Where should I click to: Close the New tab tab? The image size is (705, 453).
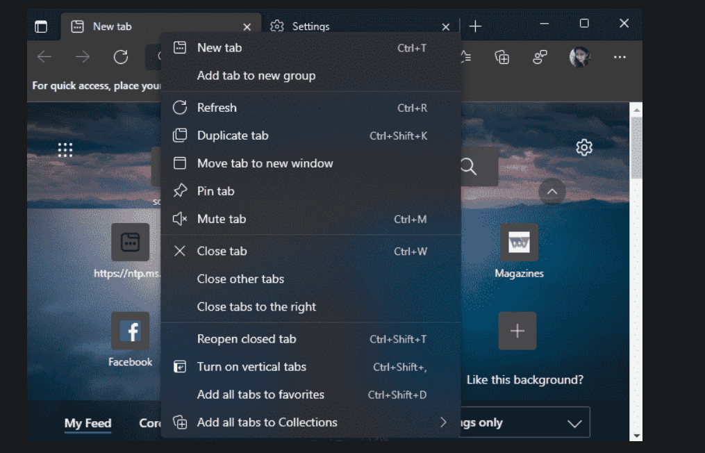(247, 27)
